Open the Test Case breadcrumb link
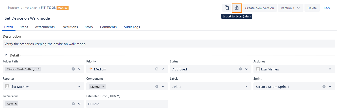This screenshot has width=337, height=111. (30, 8)
